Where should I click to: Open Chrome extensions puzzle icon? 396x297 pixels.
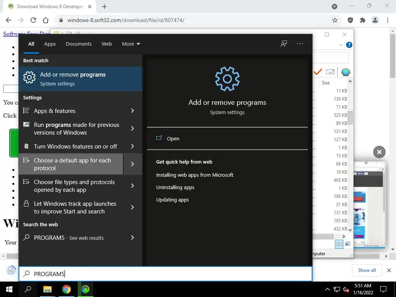point(363,20)
